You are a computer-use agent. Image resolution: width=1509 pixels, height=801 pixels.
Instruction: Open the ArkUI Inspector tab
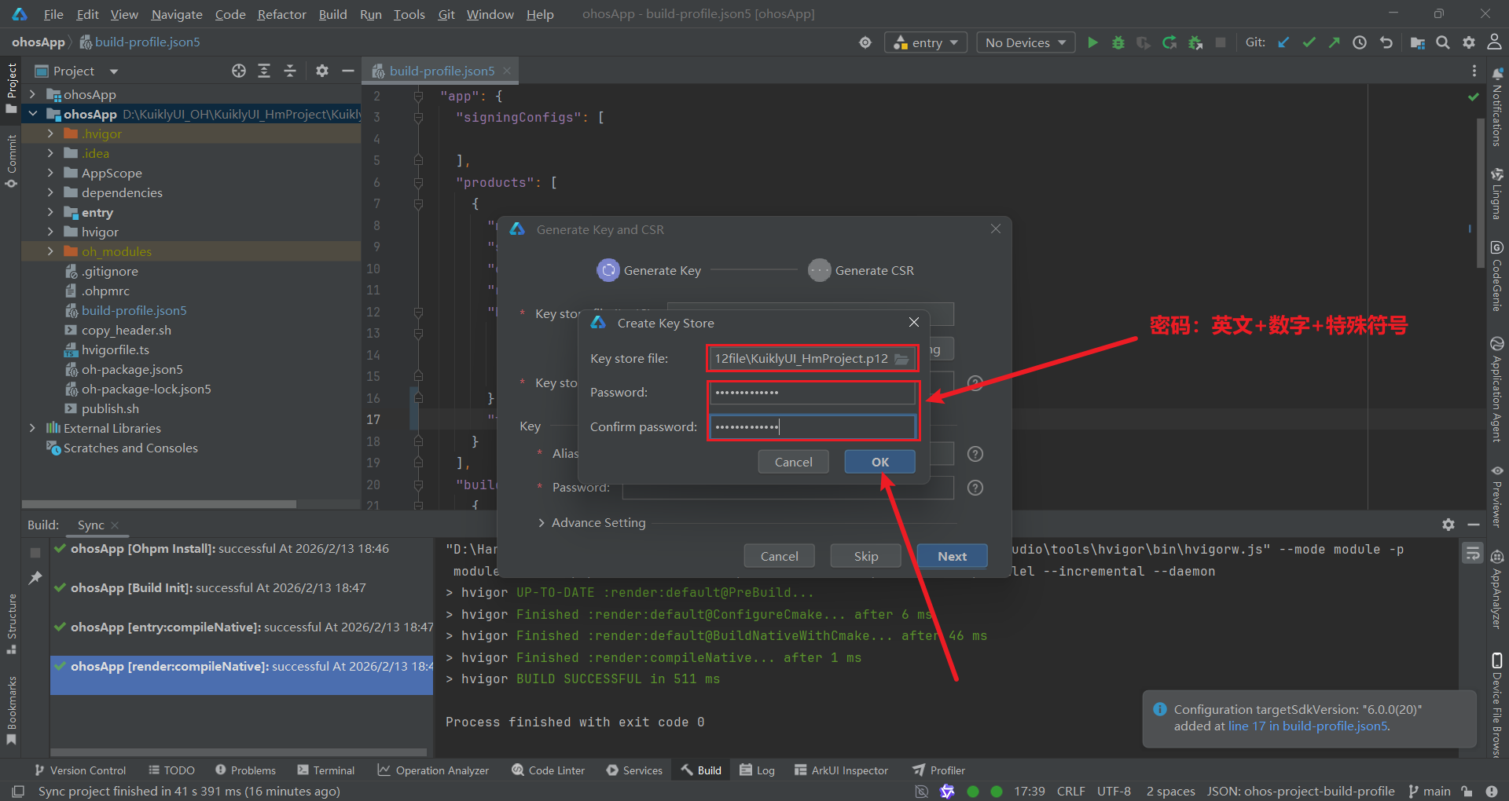tap(841, 770)
